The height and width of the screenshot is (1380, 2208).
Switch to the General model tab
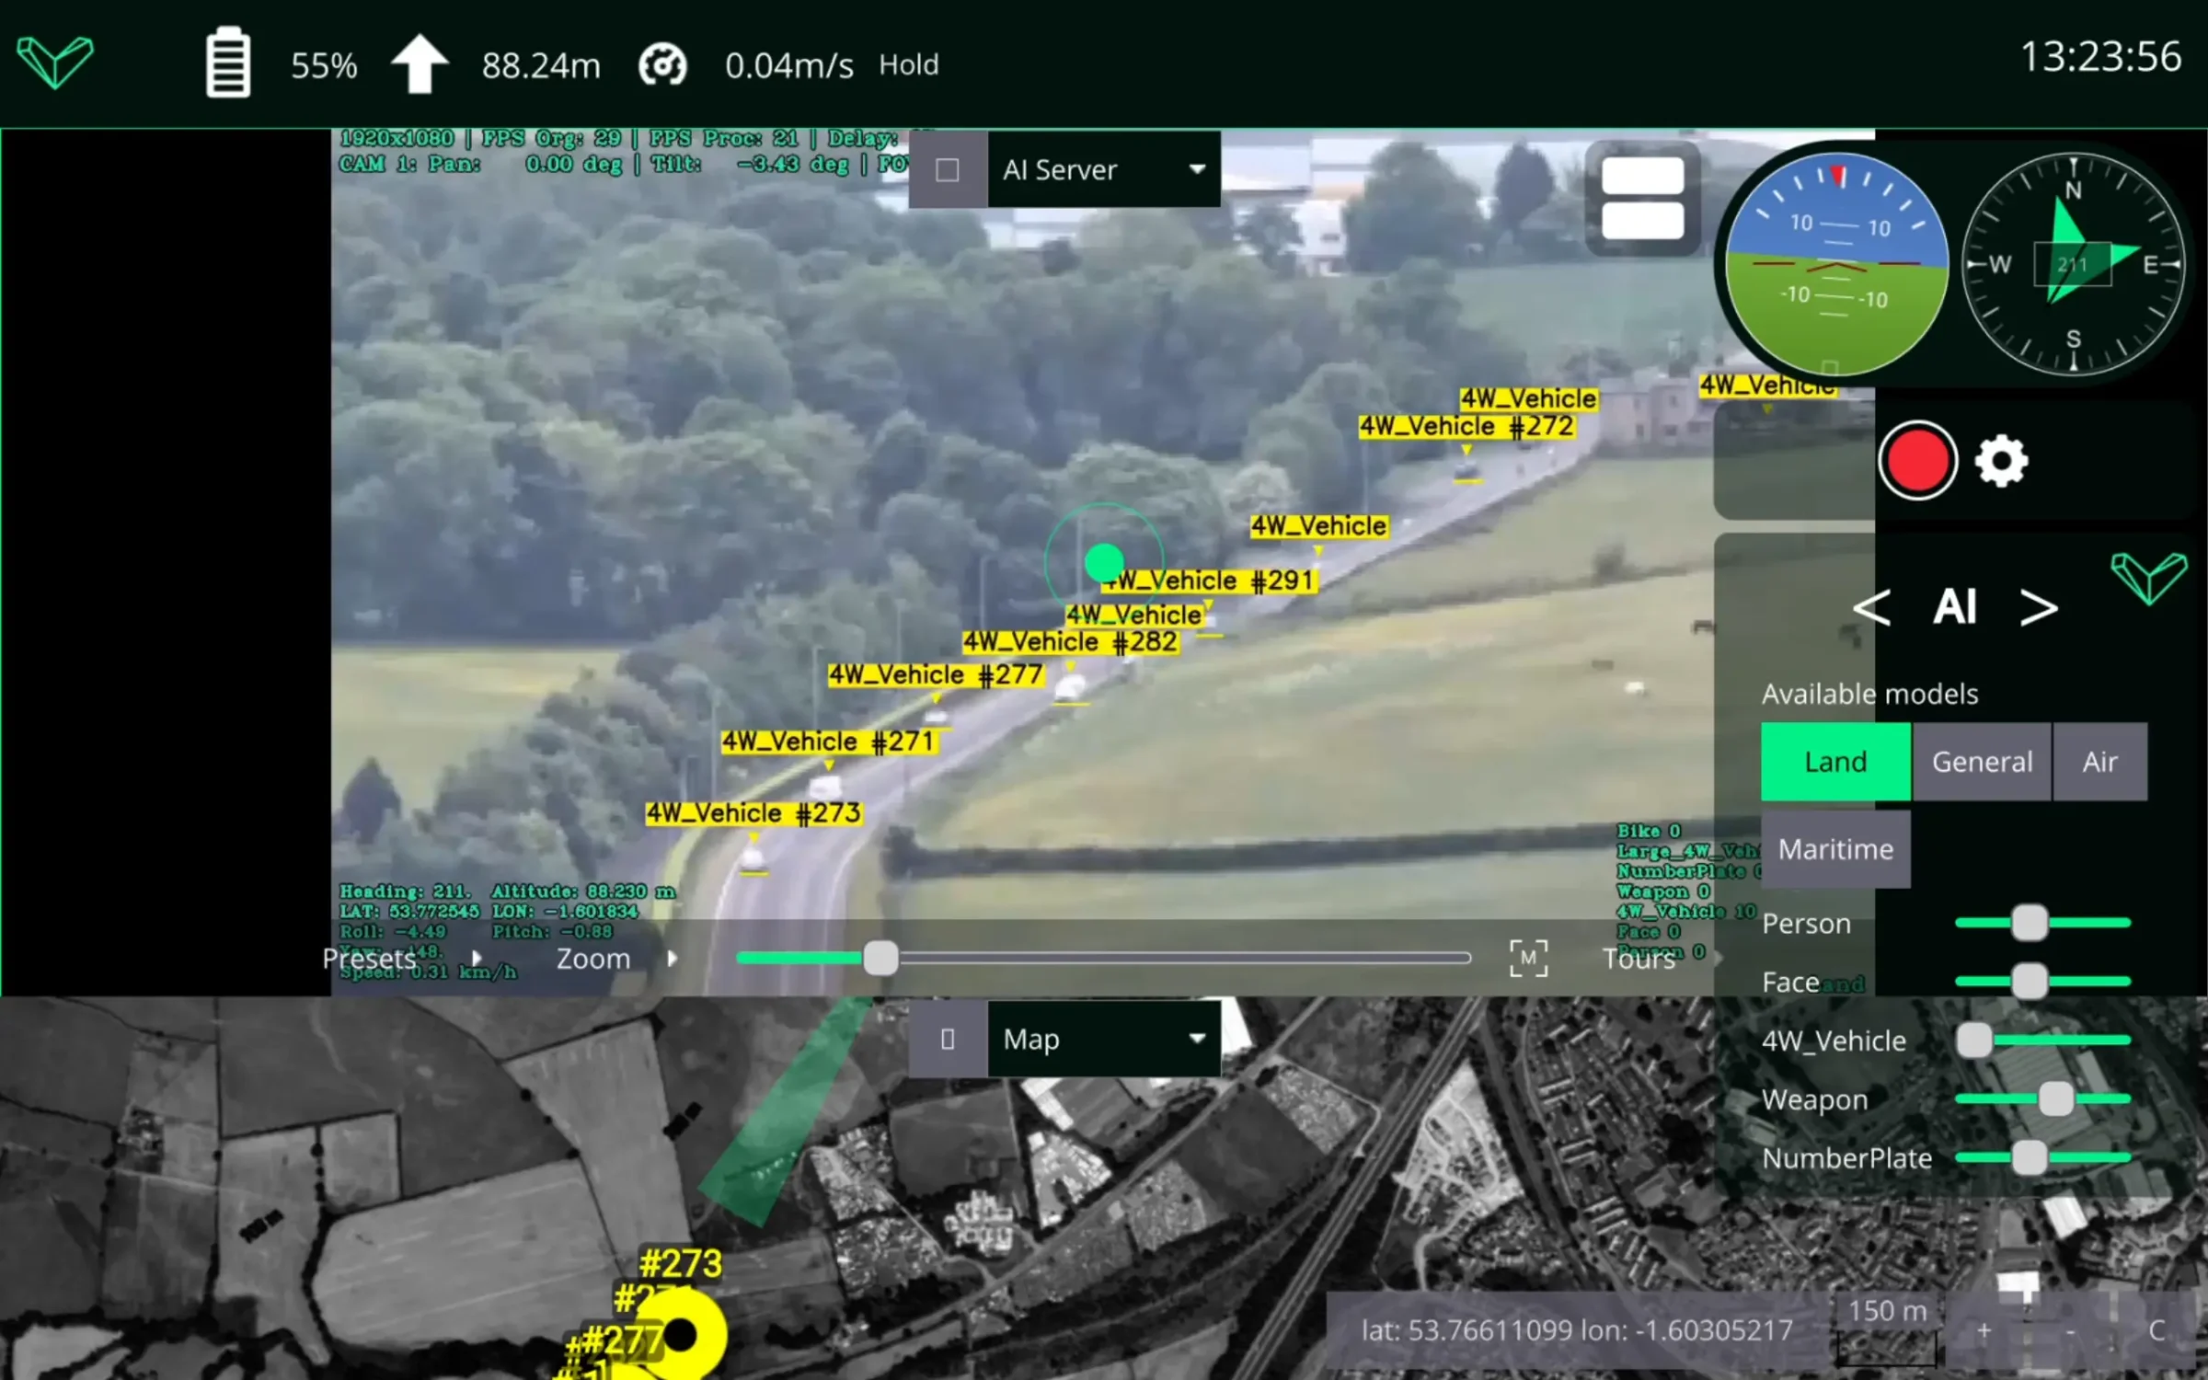coord(1982,762)
